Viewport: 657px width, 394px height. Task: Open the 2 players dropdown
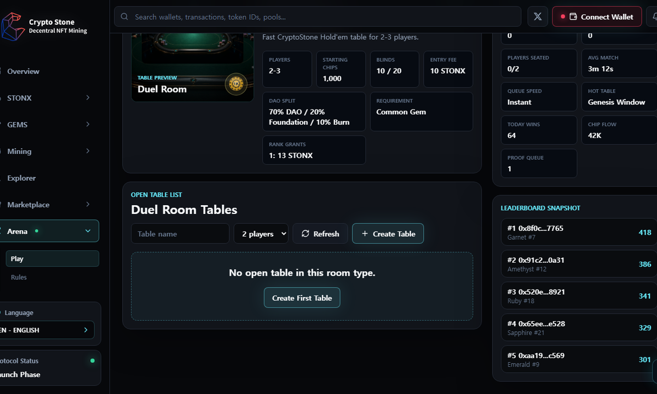[x=261, y=234]
